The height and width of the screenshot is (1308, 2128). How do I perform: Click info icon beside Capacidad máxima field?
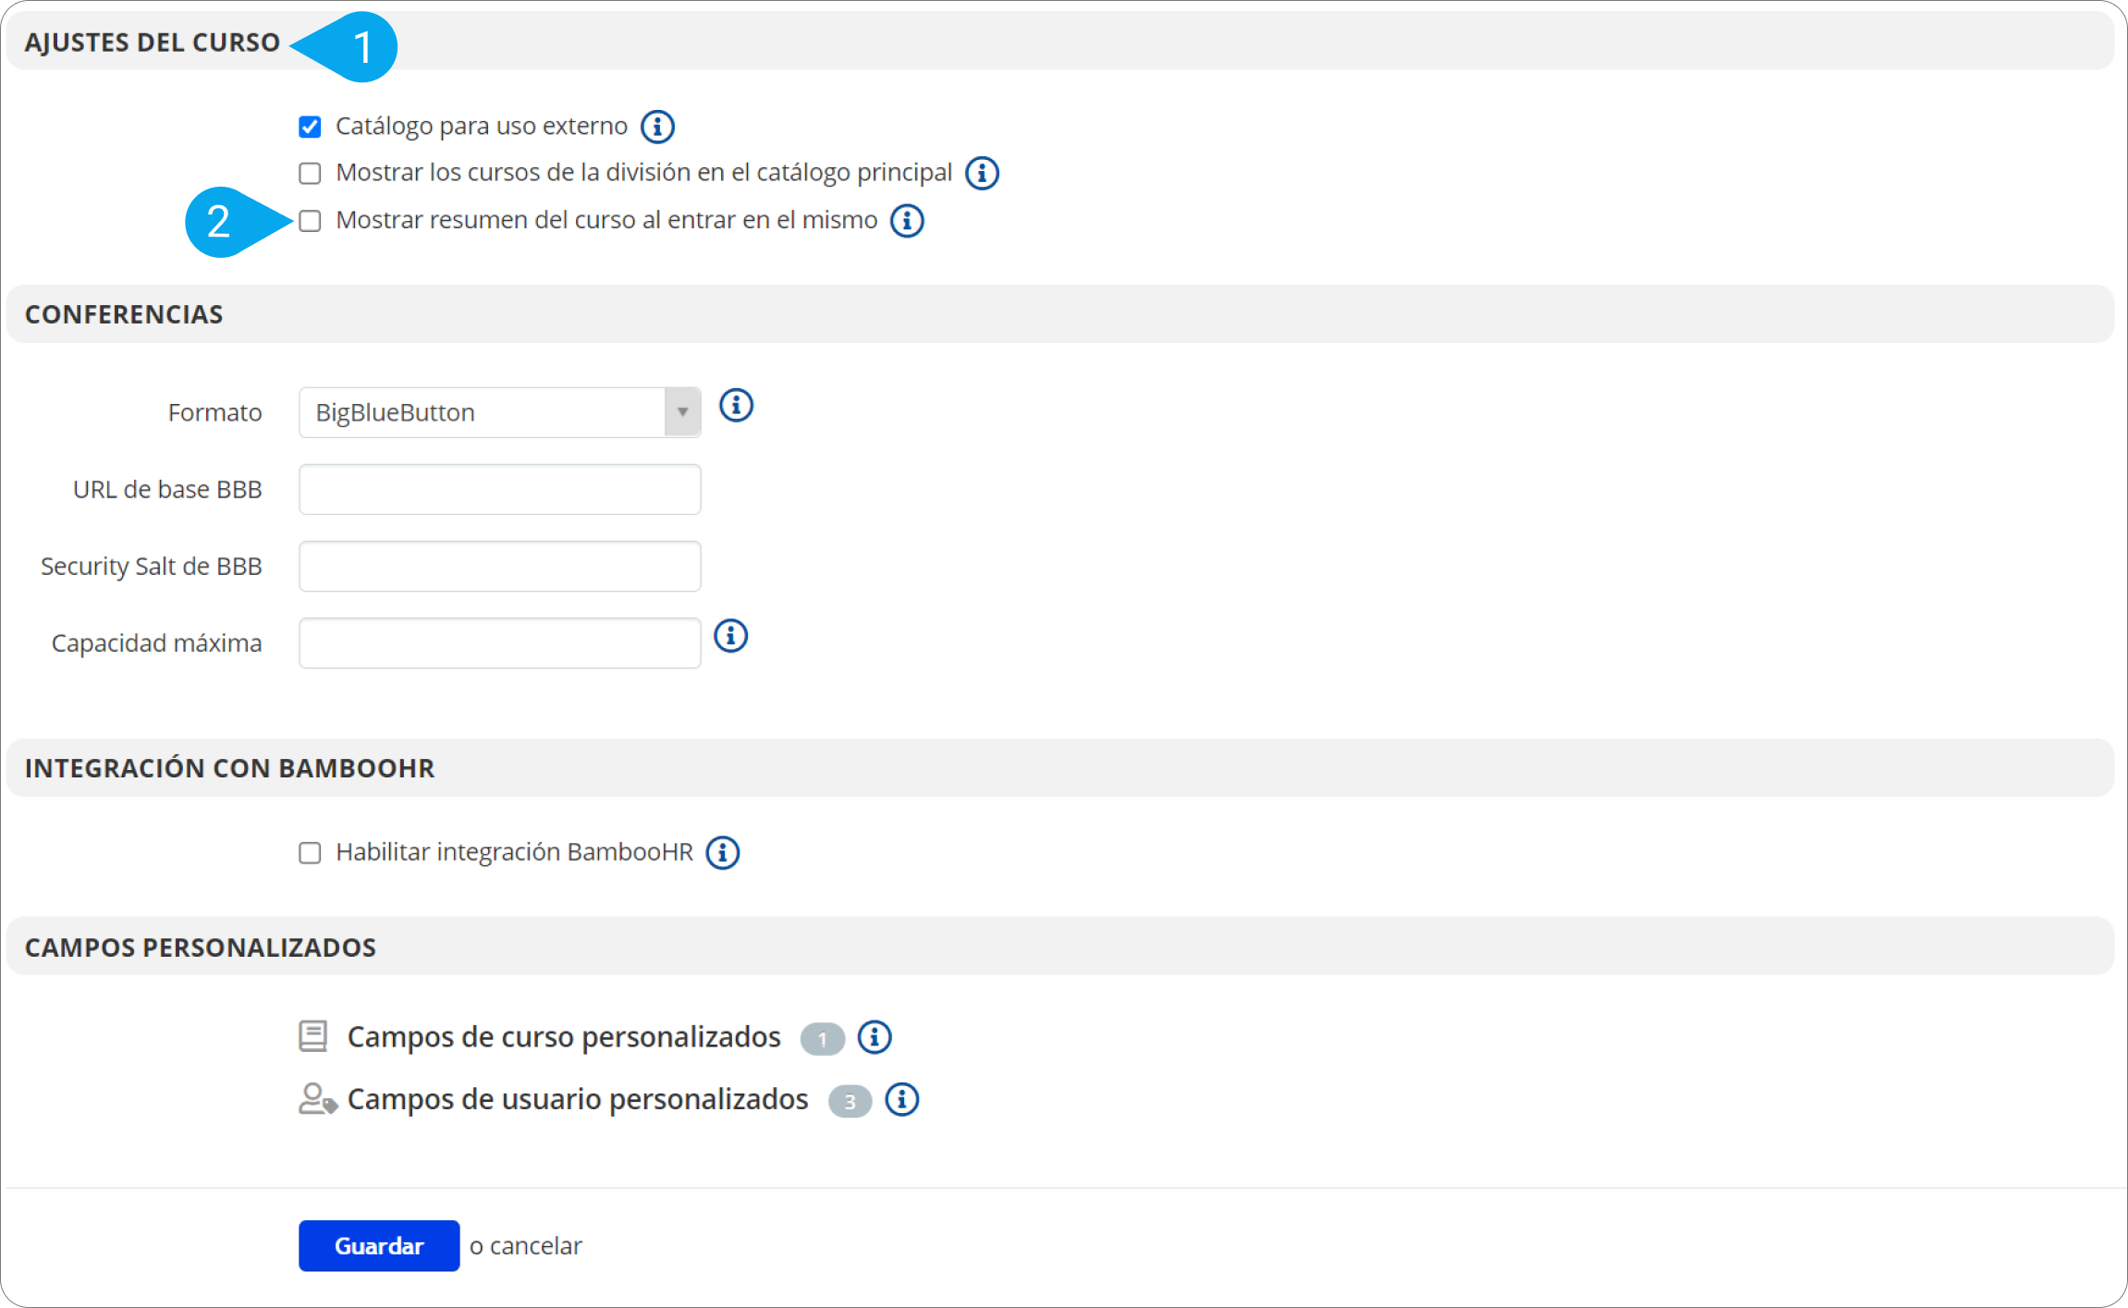[730, 636]
